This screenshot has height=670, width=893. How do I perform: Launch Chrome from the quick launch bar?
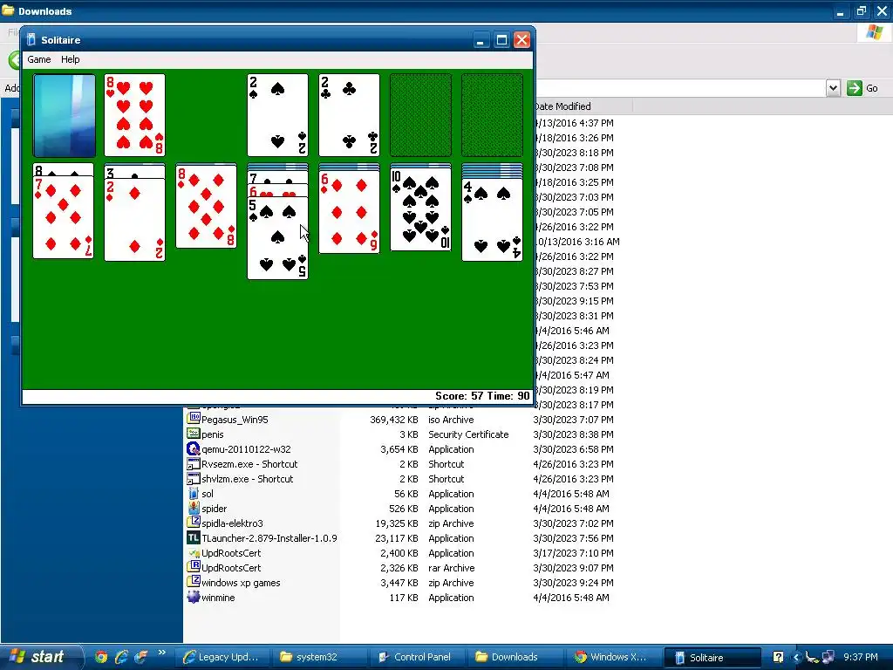click(101, 657)
